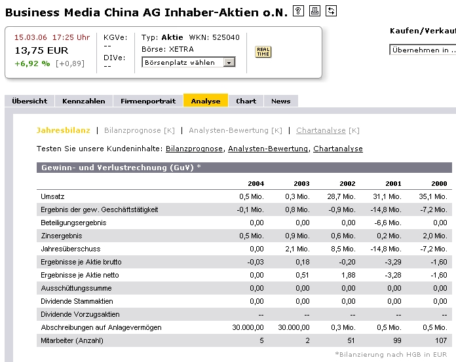The image size is (456, 362).
Task: Click Dividende Vorzugsaktien row label
Action: point(80,314)
